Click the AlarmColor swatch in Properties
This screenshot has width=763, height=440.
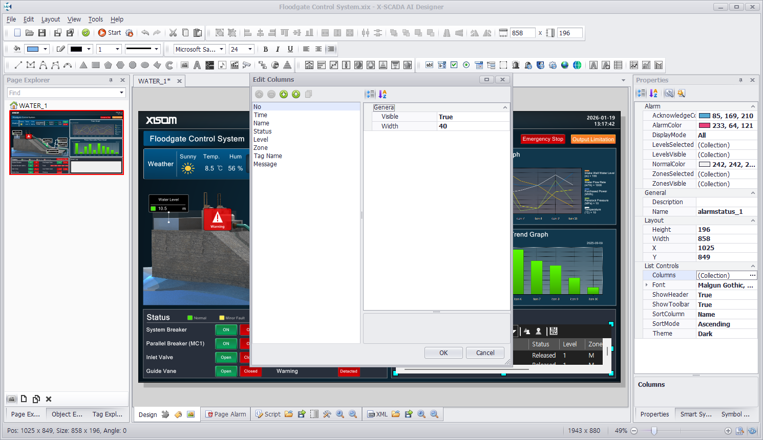[705, 125]
